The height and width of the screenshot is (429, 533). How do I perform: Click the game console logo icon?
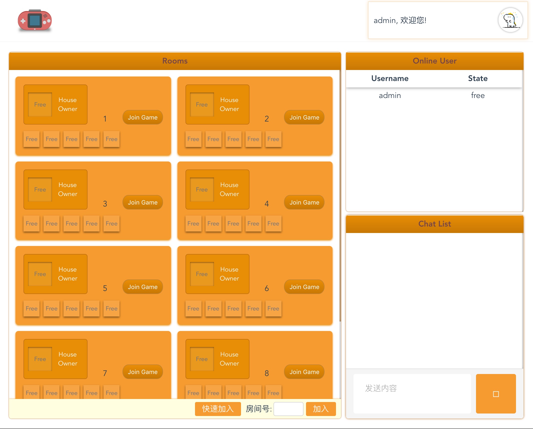pyautogui.click(x=35, y=20)
